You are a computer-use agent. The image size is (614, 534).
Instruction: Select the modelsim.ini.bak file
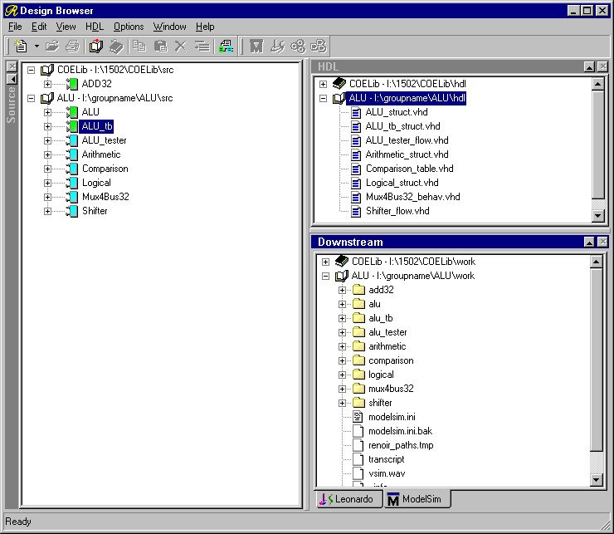pyautogui.click(x=400, y=431)
